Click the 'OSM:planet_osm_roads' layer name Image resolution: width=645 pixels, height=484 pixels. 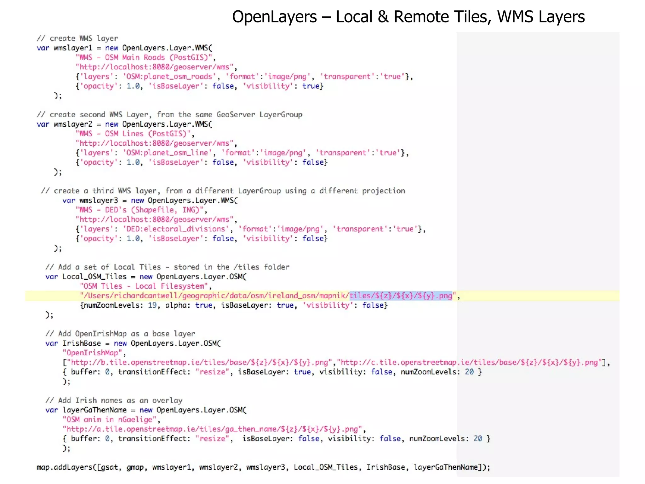(169, 77)
